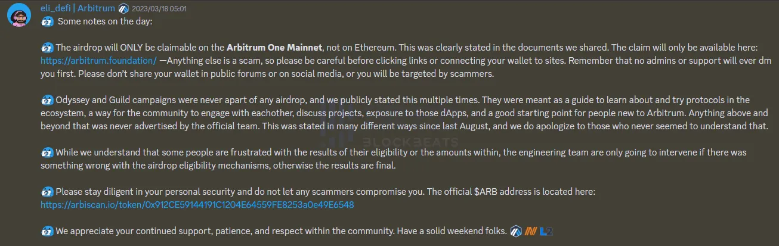Click the emoji before "We appreciate your continued support"

47,231
